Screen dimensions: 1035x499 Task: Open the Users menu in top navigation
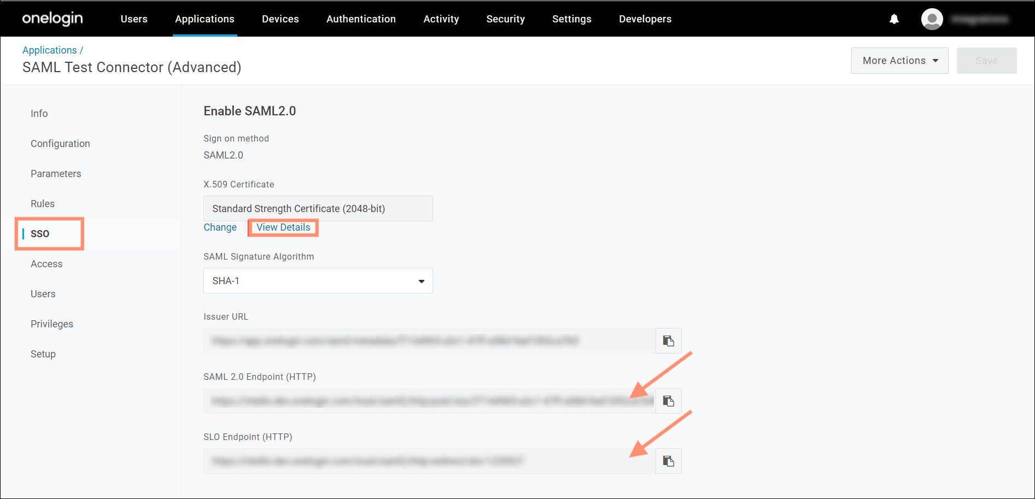pos(134,19)
